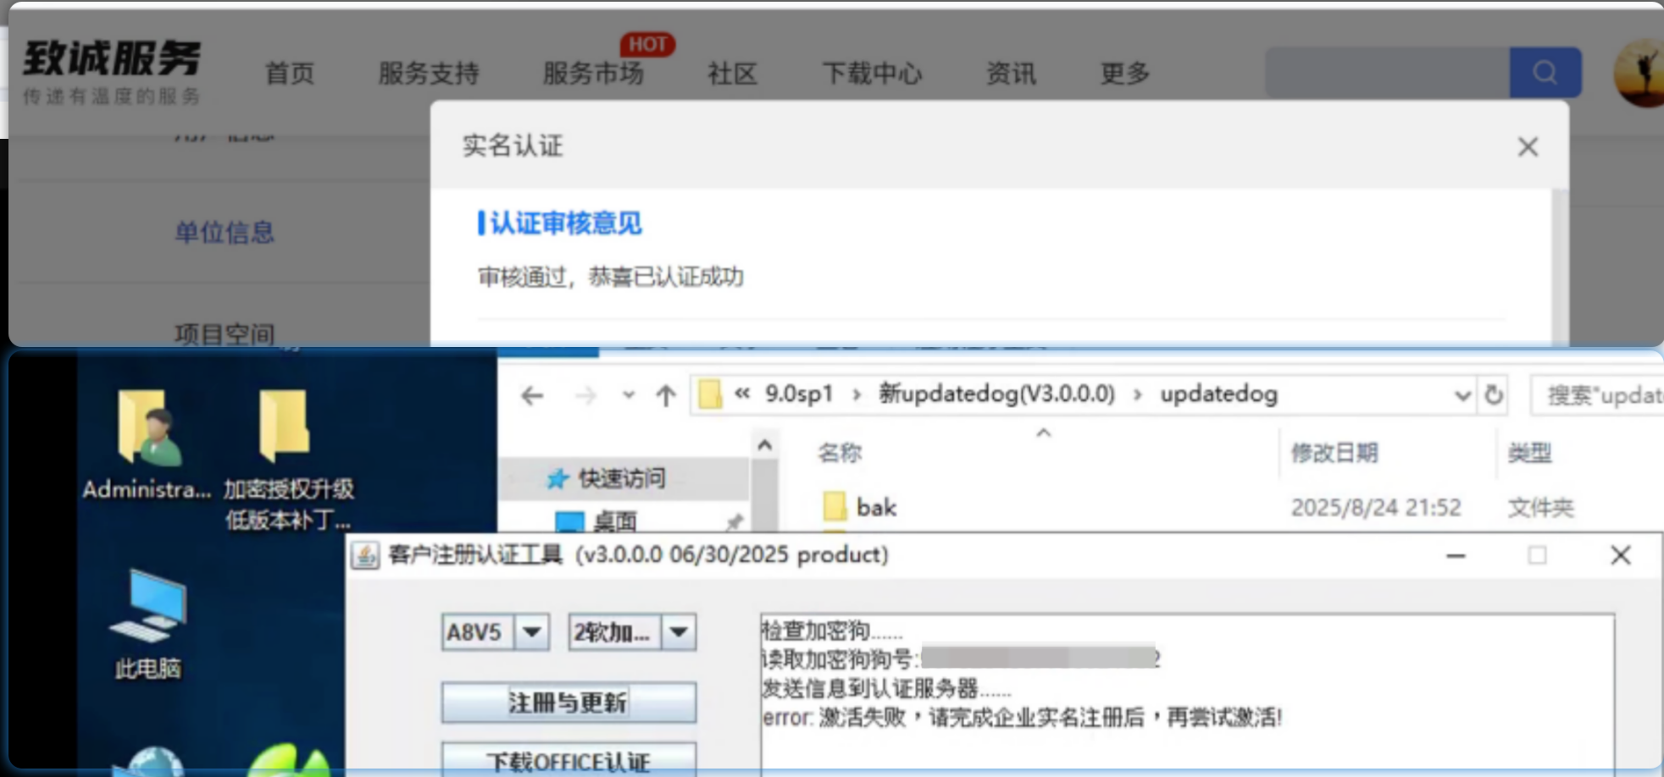Click the text 审核通过，恭喜已认证成功
The image size is (1664, 777).
pos(611,277)
